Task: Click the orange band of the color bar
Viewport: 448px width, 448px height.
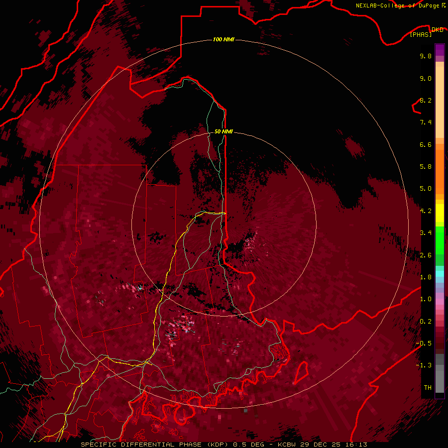Action: (440, 171)
